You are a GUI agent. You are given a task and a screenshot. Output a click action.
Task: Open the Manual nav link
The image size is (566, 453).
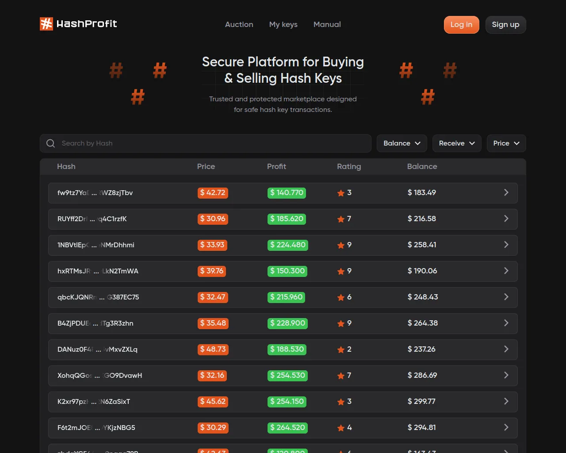(x=327, y=24)
